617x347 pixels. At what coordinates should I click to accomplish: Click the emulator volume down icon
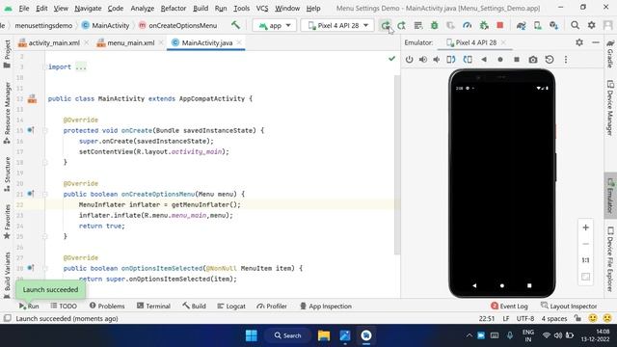click(x=437, y=60)
